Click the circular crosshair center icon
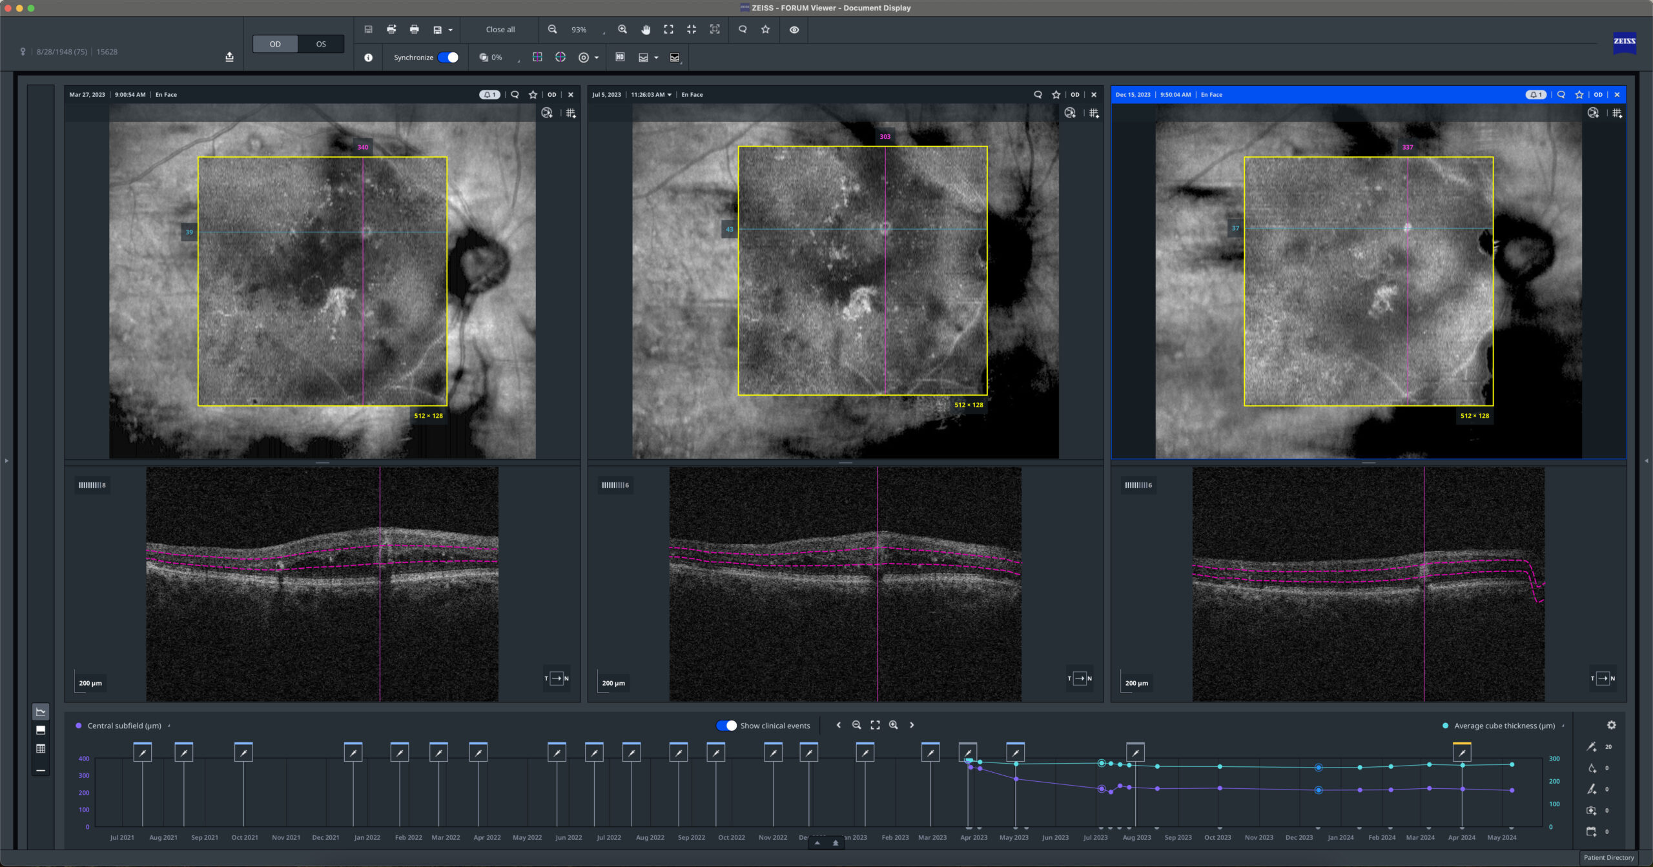 pyautogui.click(x=560, y=57)
